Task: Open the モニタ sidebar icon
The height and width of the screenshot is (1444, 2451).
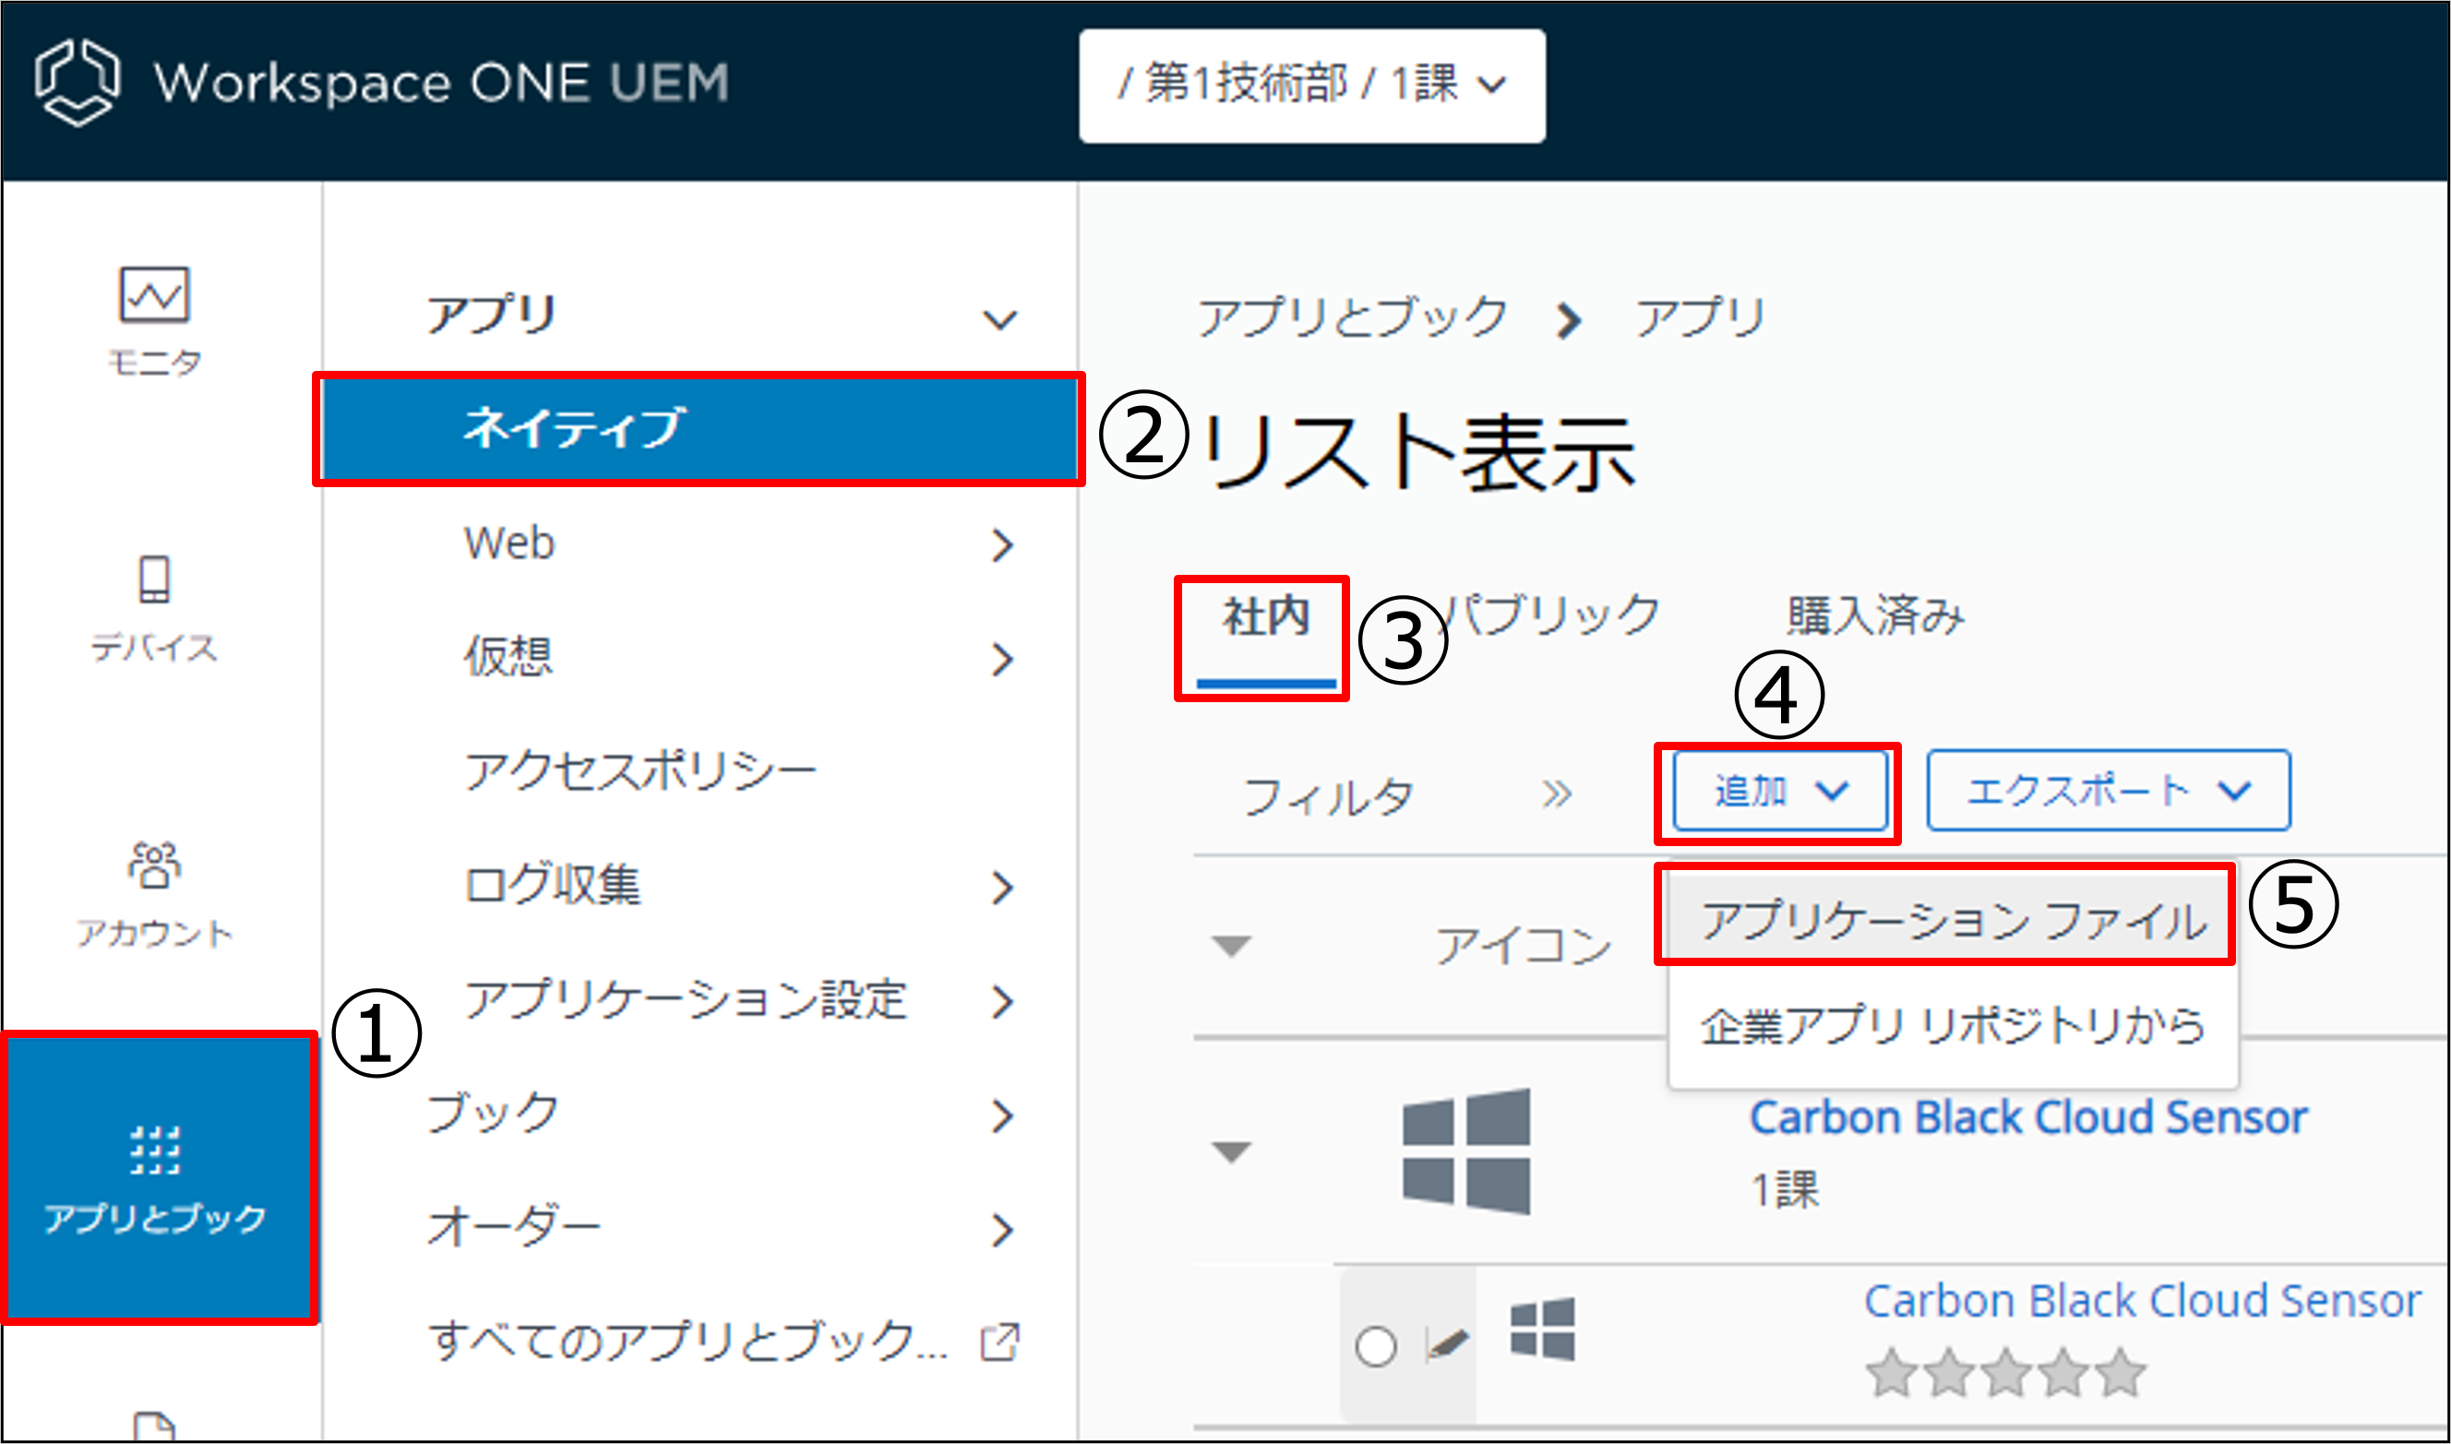Action: click(x=154, y=320)
